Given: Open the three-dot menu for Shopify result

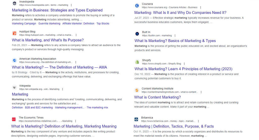Looking at the screenshot, I should tap(184, 64).
